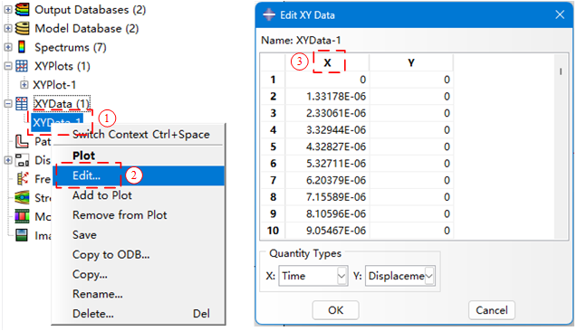
Task: Click X cell with value 3.32944E-06
Action: point(327,130)
